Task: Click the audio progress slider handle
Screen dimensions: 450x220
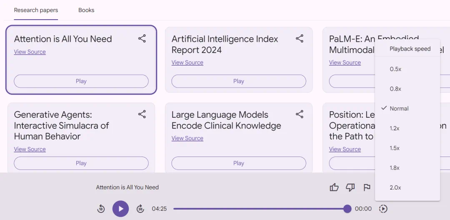Action: [347, 209]
